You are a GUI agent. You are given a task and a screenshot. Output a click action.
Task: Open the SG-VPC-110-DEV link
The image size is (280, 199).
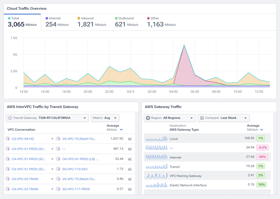75,169
